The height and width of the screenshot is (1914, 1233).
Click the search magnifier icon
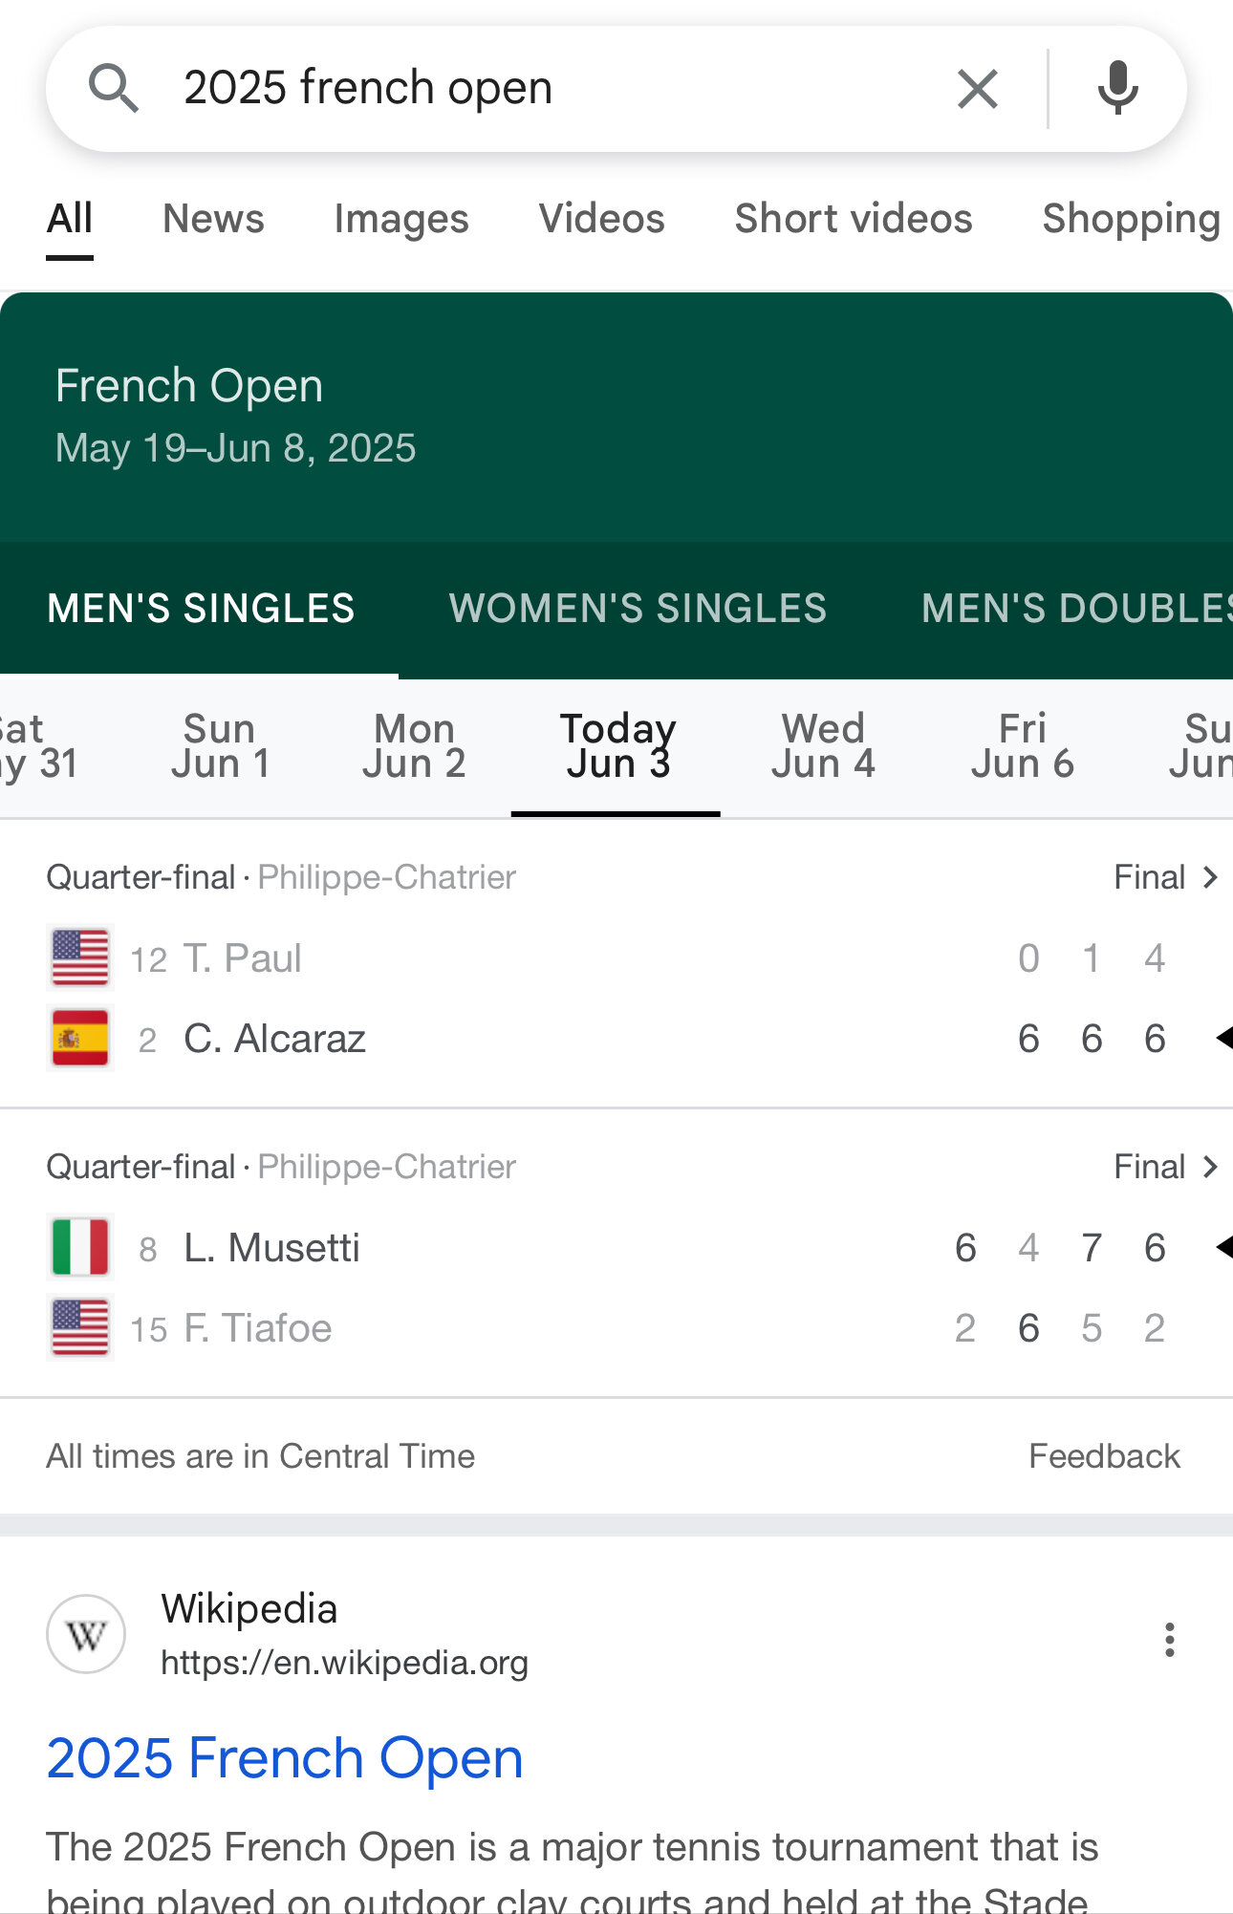pyautogui.click(x=114, y=89)
